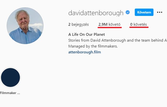This screenshot has width=167, height=107.
Task: Click the A Life On Our Planet title
Action: (x=87, y=34)
